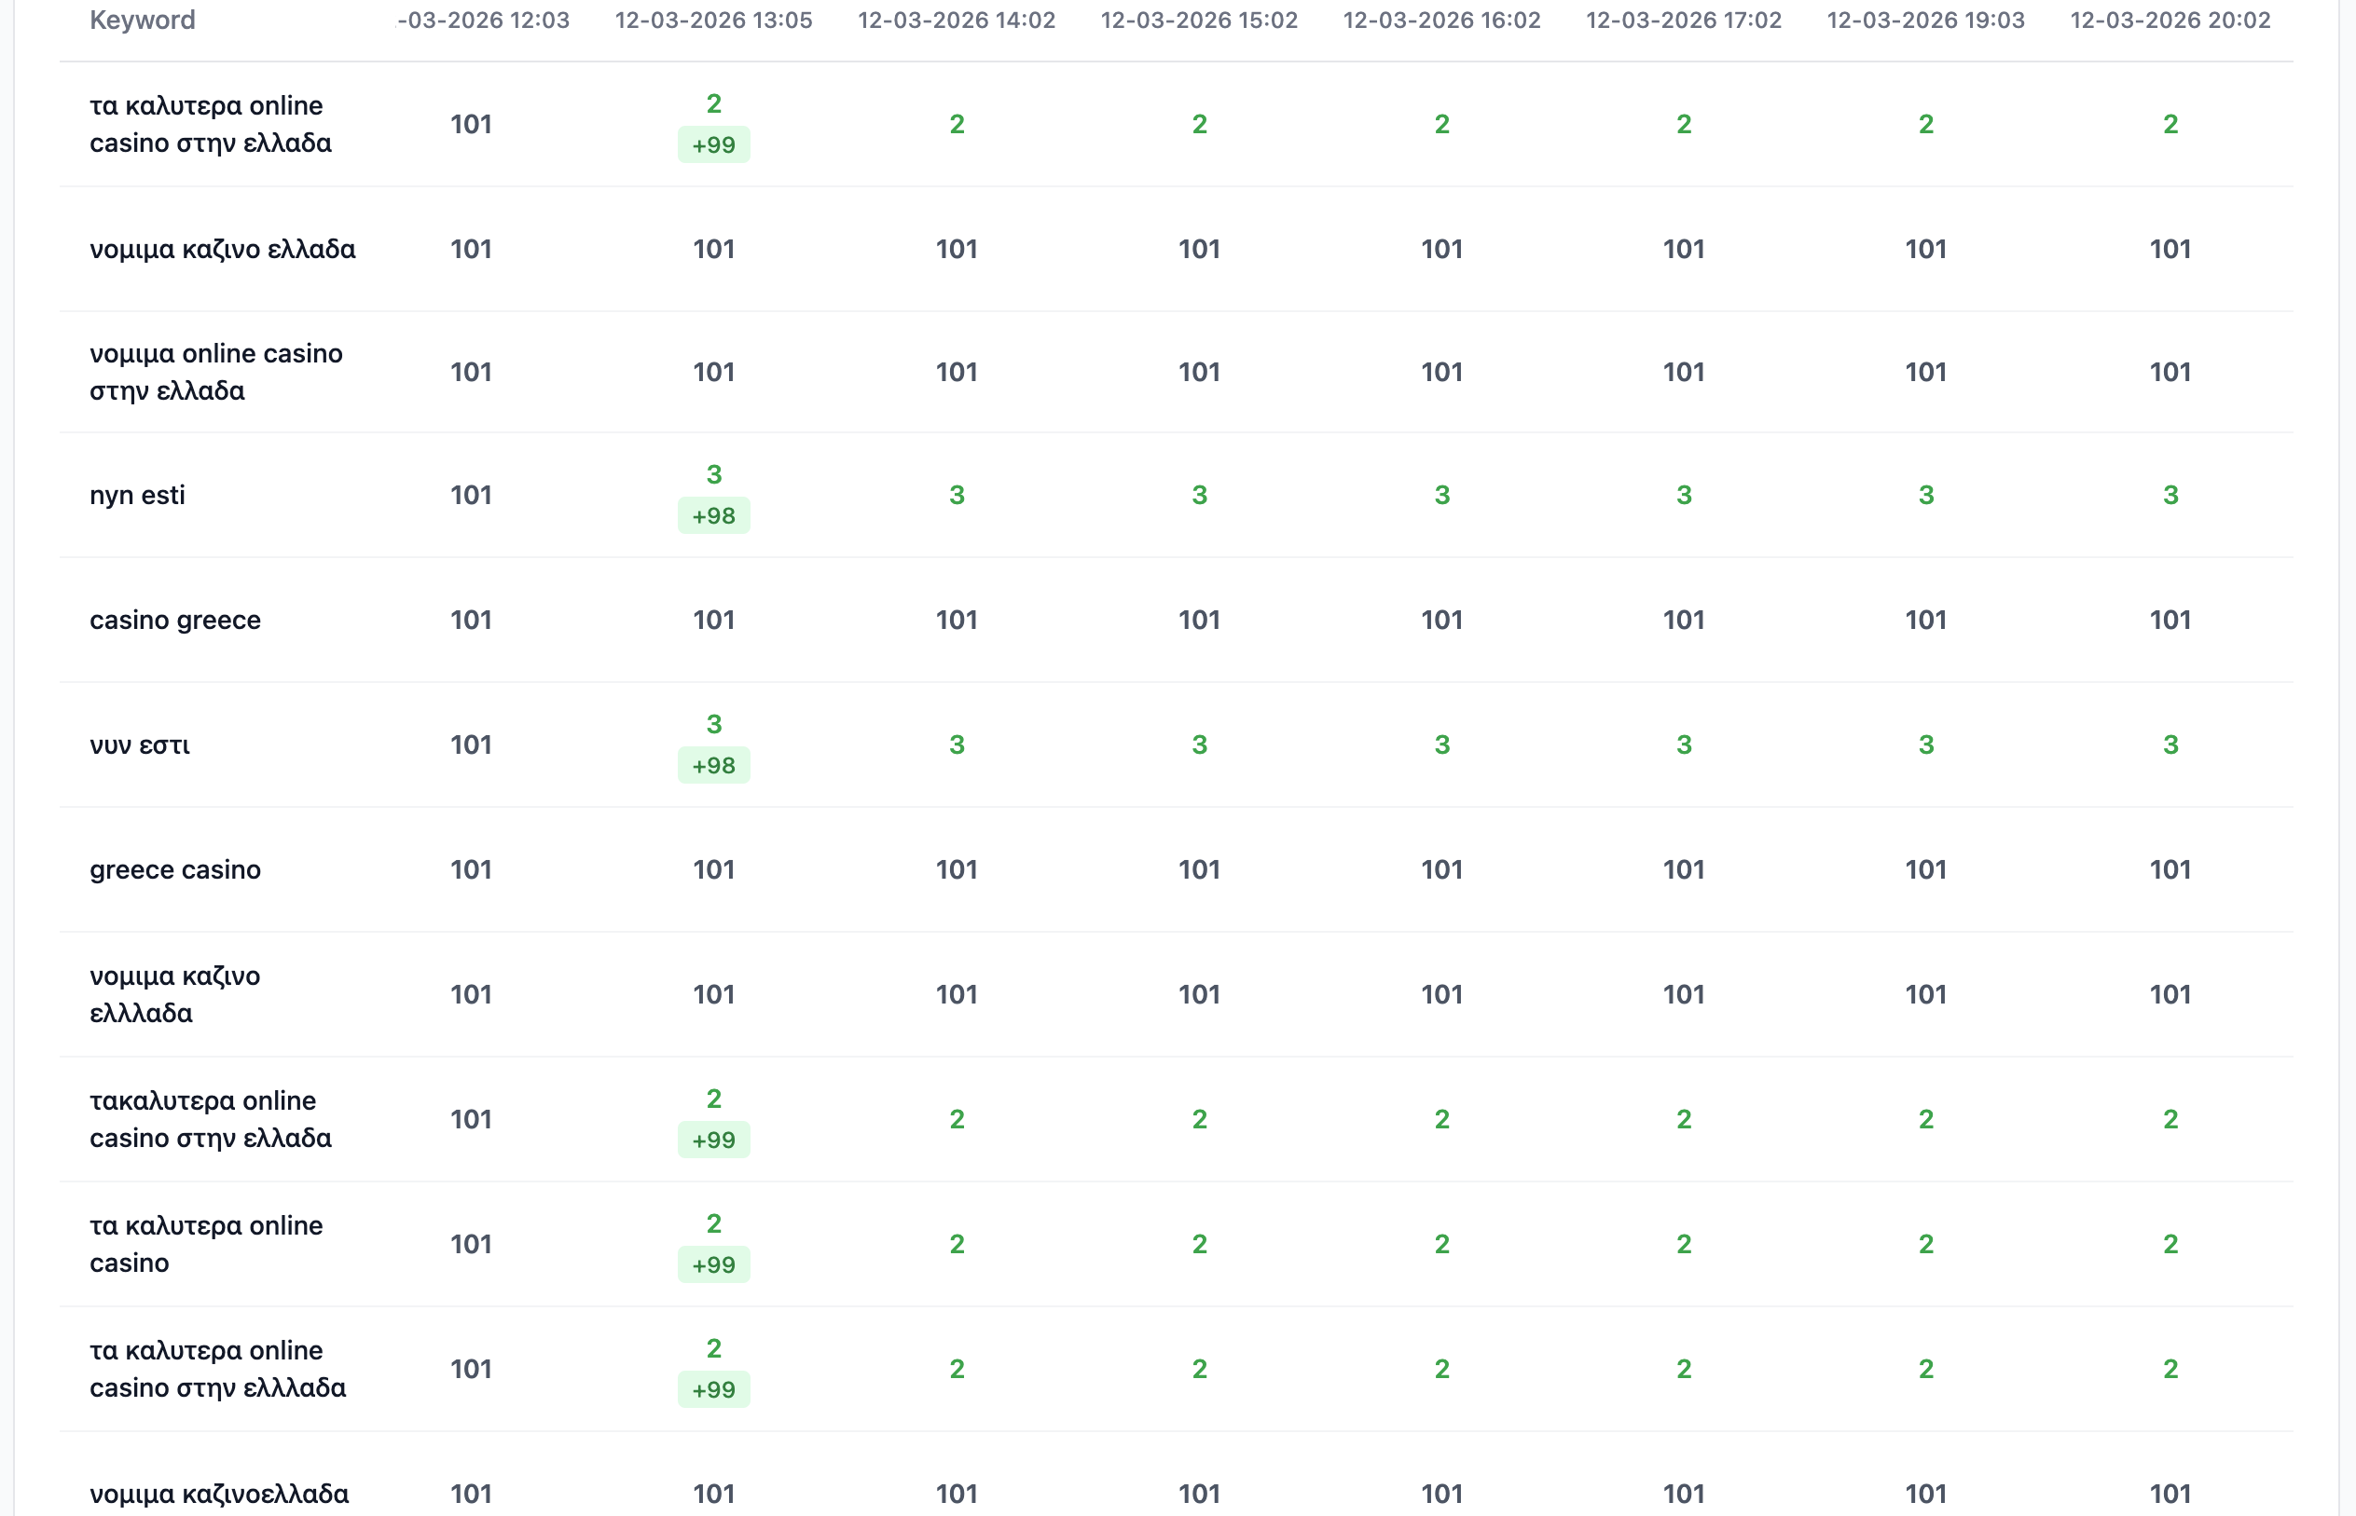Image resolution: width=2356 pixels, height=1516 pixels.
Task: Select the 12-03-2026 19:03 column header
Action: pos(1926,20)
